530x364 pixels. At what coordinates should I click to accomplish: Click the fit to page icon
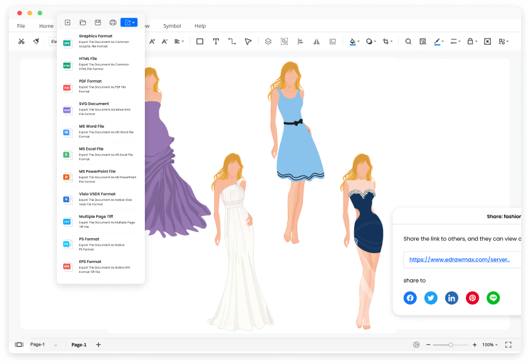coord(488,42)
